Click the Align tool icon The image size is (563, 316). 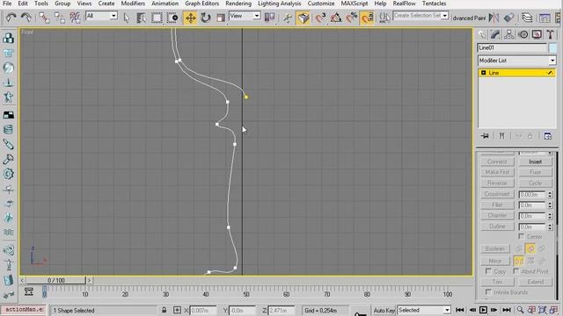(508, 18)
